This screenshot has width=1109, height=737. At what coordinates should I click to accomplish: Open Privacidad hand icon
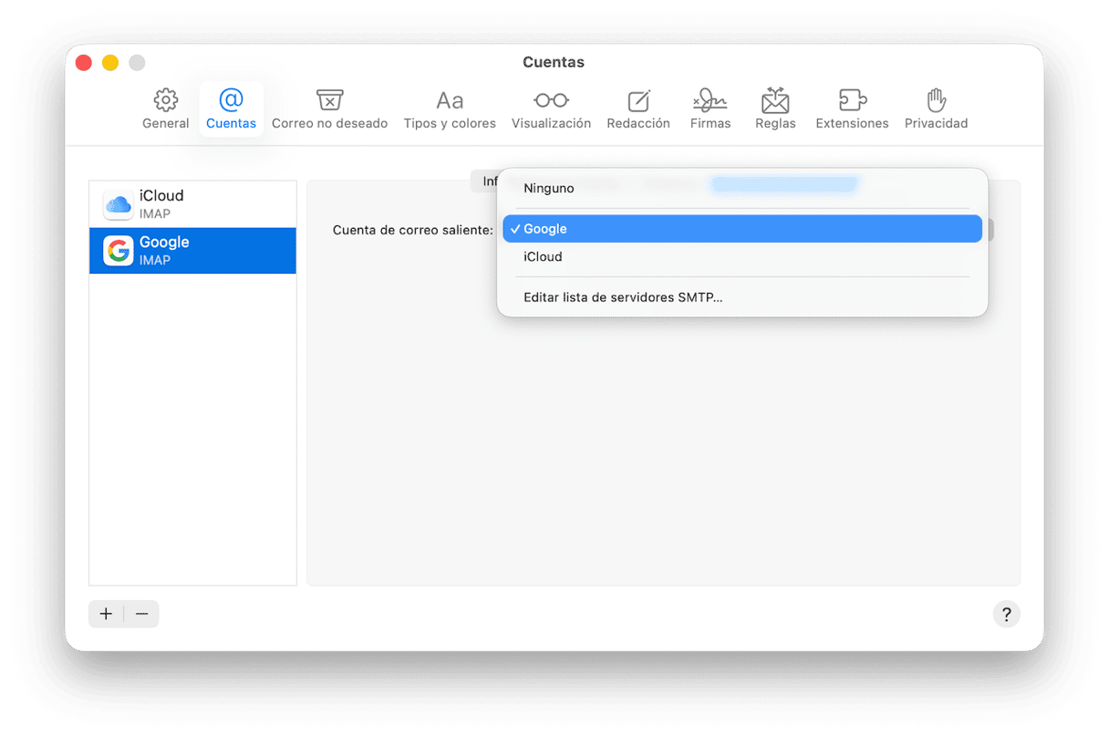coord(936,100)
